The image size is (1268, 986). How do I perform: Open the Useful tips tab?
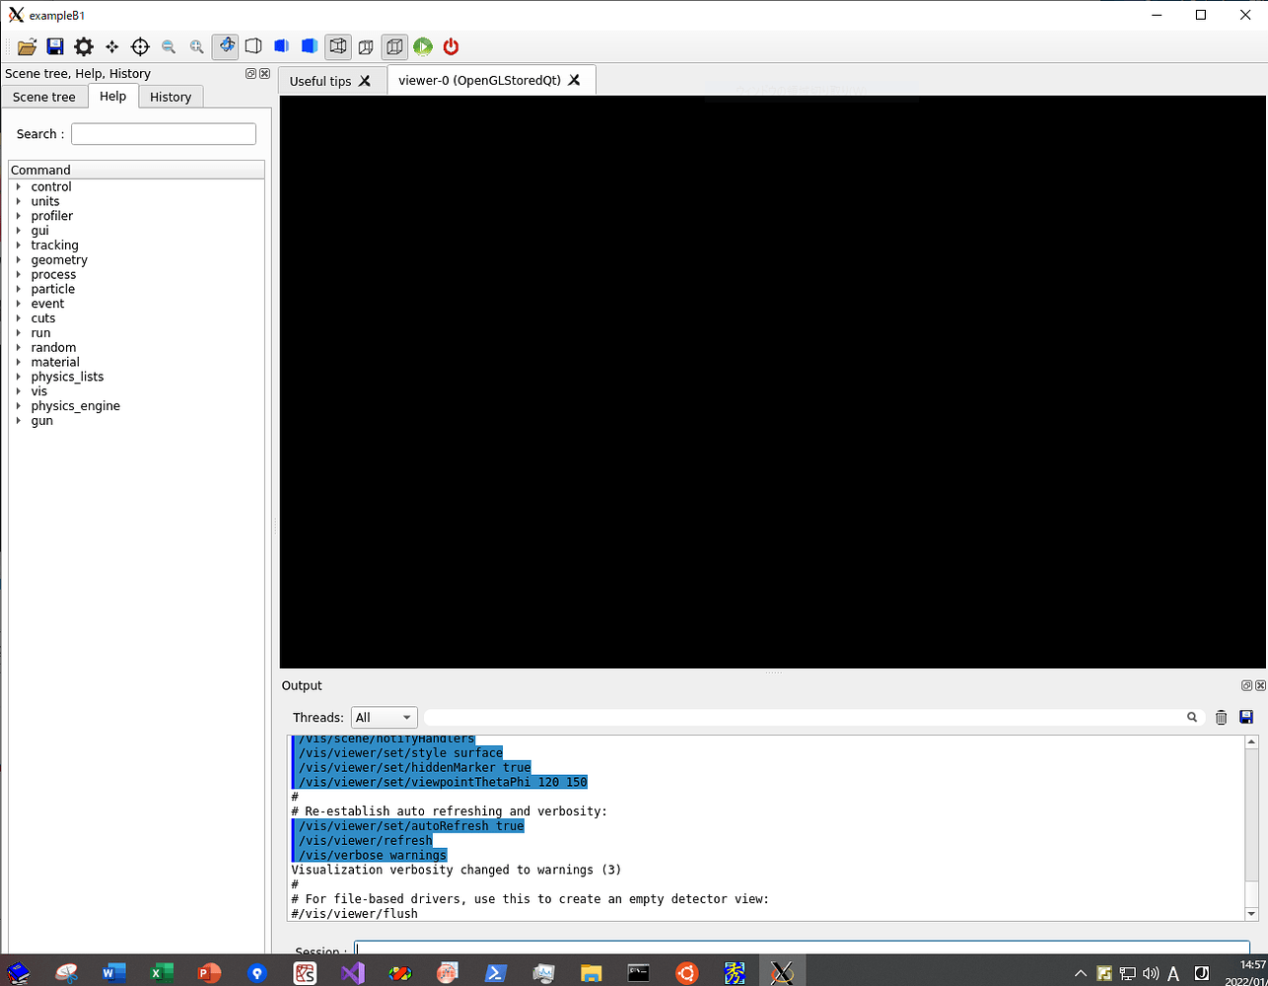[320, 80]
